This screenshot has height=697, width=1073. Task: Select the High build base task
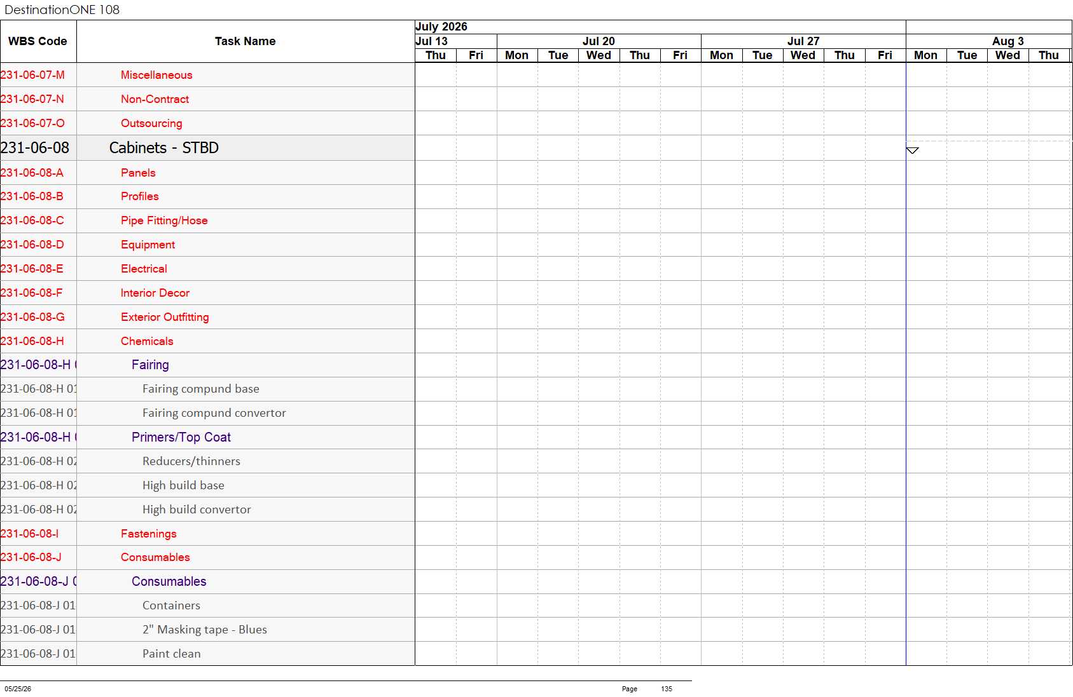(183, 485)
